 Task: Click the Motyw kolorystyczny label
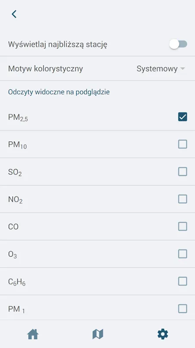point(45,69)
